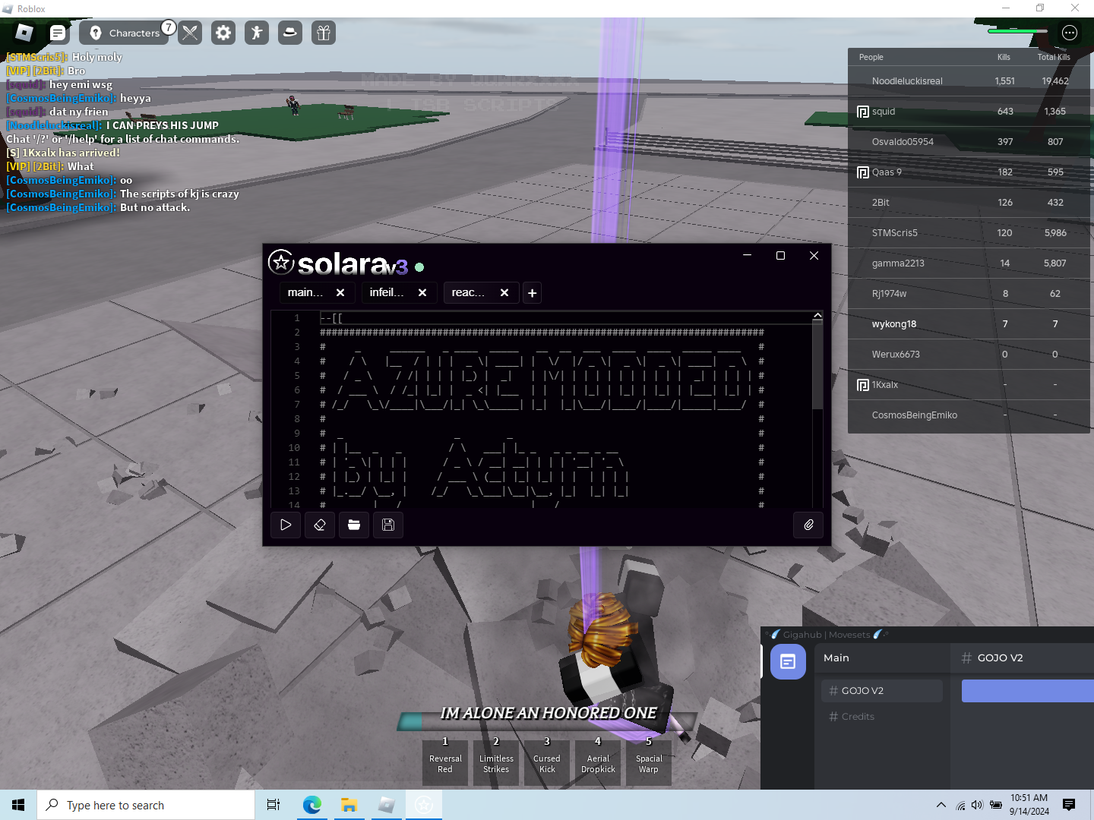Open the gift box icon
The height and width of the screenshot is (820, 1094).
click(324, 33)
